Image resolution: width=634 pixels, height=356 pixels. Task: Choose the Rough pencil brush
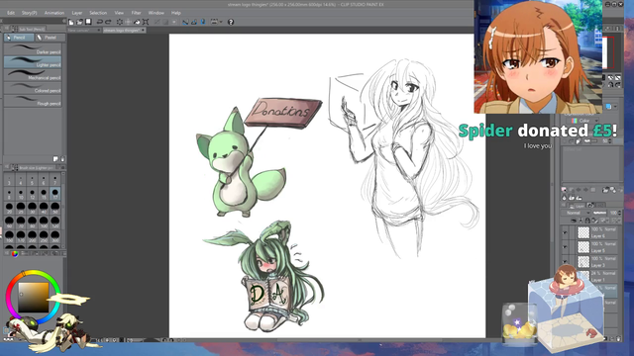point(33,101)
